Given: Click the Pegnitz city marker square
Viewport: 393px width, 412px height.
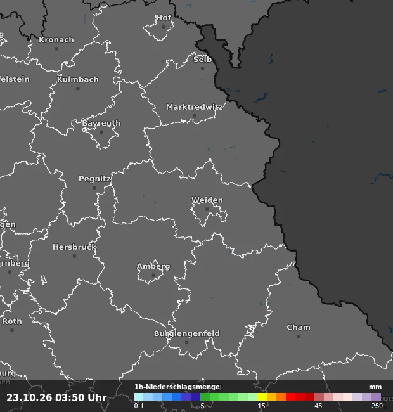Looking at the screenshot, I should tap(94, 188).
